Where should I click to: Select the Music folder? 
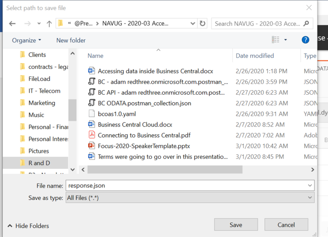tap(36, 115)
